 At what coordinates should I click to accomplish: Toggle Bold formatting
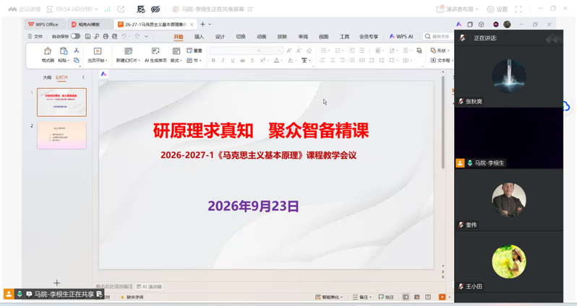[x=213, y=60]
